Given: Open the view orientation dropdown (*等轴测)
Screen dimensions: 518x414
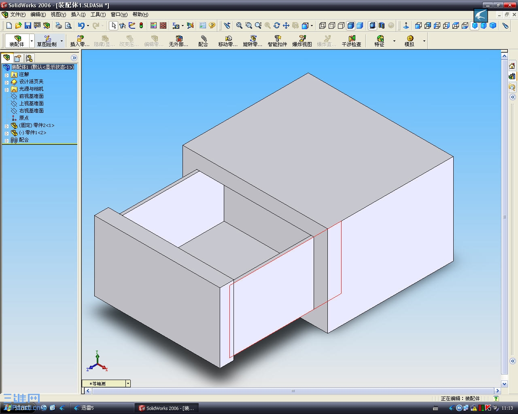Looking at the screenshot, I should [128, 383].
